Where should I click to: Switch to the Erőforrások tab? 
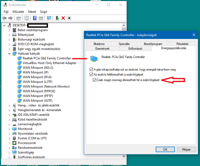[x=135, y=49]
